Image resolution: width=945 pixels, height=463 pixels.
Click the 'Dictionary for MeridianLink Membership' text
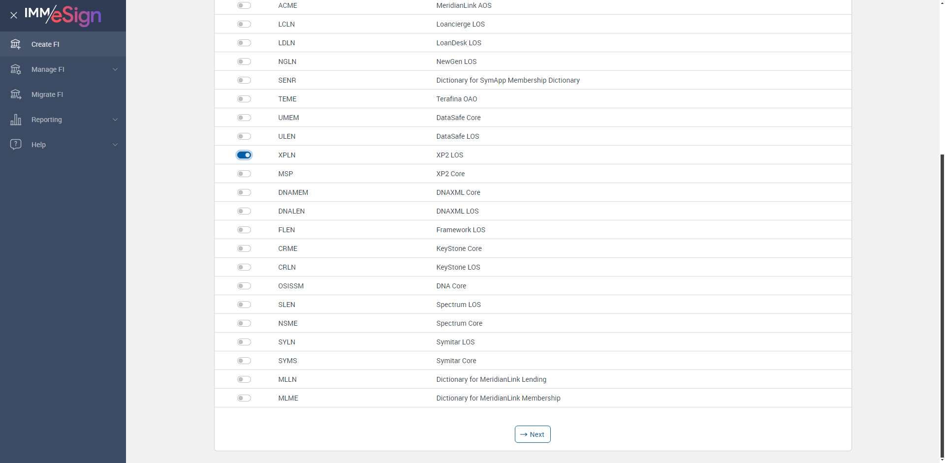pos(498,398)
